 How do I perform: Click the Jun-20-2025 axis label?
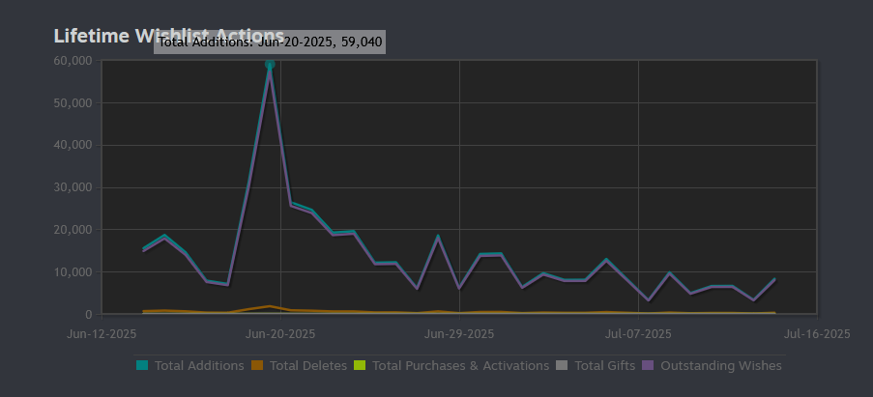(x=280, y=334)
